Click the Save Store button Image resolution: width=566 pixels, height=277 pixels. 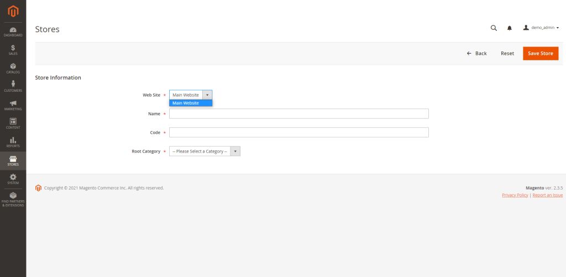(541, 54)
